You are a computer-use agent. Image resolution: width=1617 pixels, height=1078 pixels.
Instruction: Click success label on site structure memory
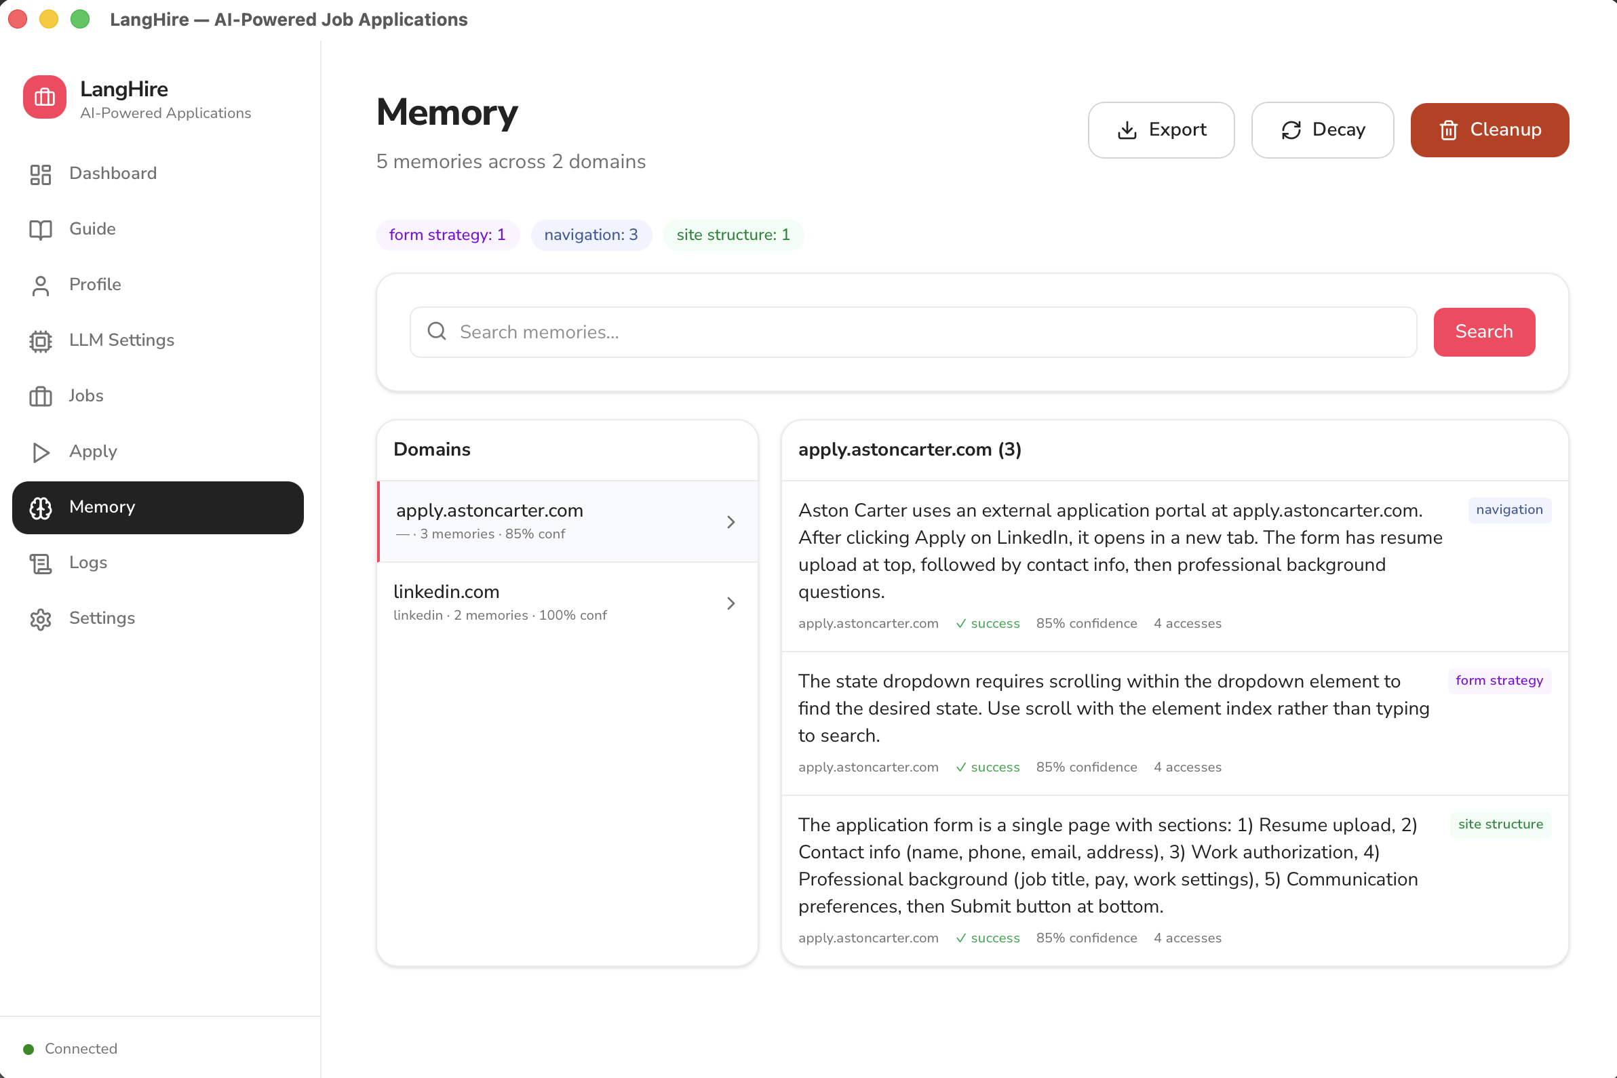tap(988, 938)
